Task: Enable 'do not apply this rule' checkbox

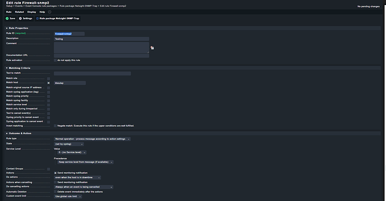Action: pyautogui.click(x=55, y=60)
